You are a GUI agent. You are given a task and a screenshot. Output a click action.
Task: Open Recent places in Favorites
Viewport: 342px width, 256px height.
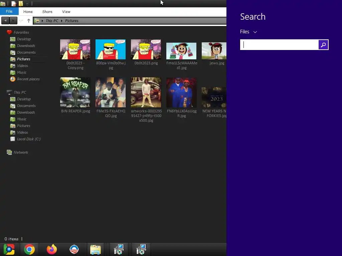pyautogui.click(x=28, y=79)
